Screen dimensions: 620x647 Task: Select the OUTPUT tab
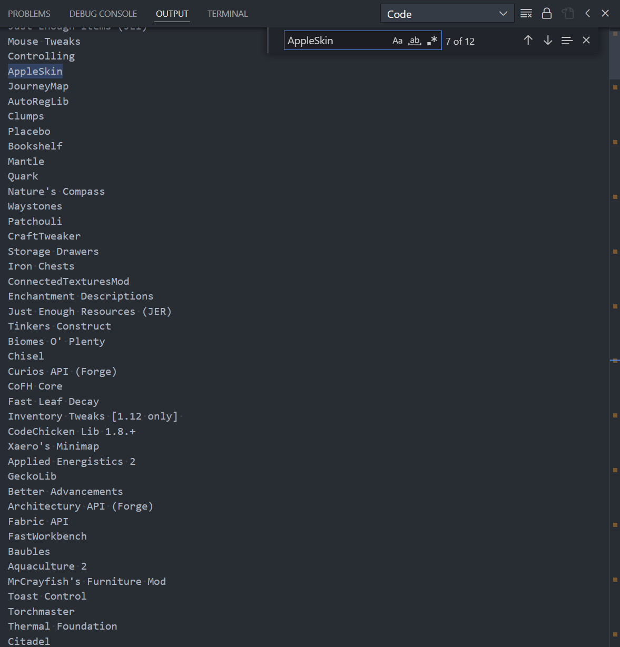pyautogui.click(x=172, y=14)
